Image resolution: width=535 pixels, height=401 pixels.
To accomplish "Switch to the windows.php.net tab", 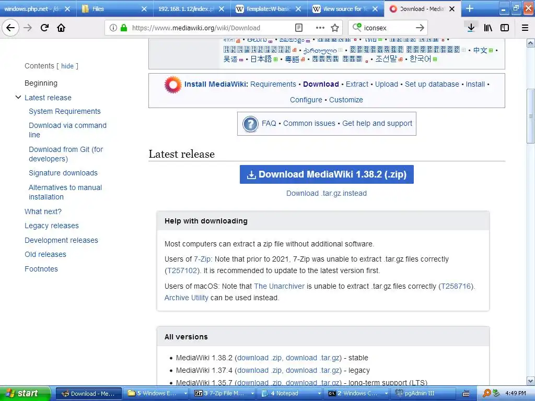I will [32, 9].
